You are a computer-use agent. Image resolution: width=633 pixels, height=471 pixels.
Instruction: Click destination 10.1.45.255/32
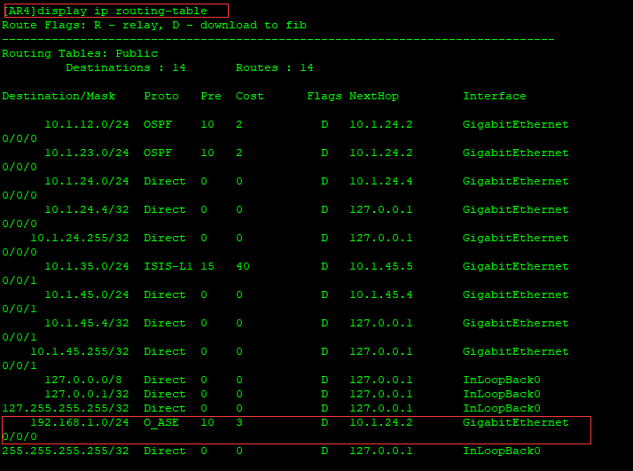tap(80, 351)
